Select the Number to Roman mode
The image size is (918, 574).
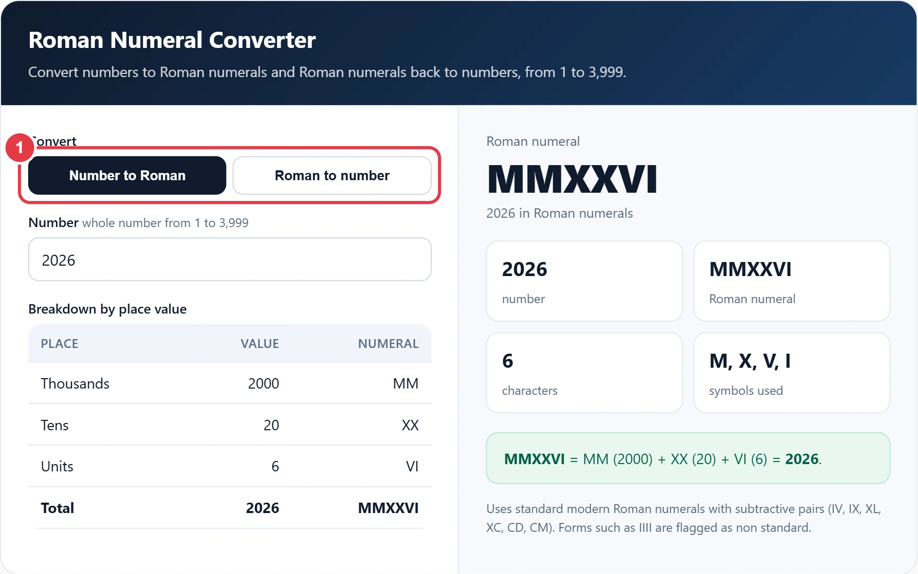pyautogui.click(x=127, y=176)
